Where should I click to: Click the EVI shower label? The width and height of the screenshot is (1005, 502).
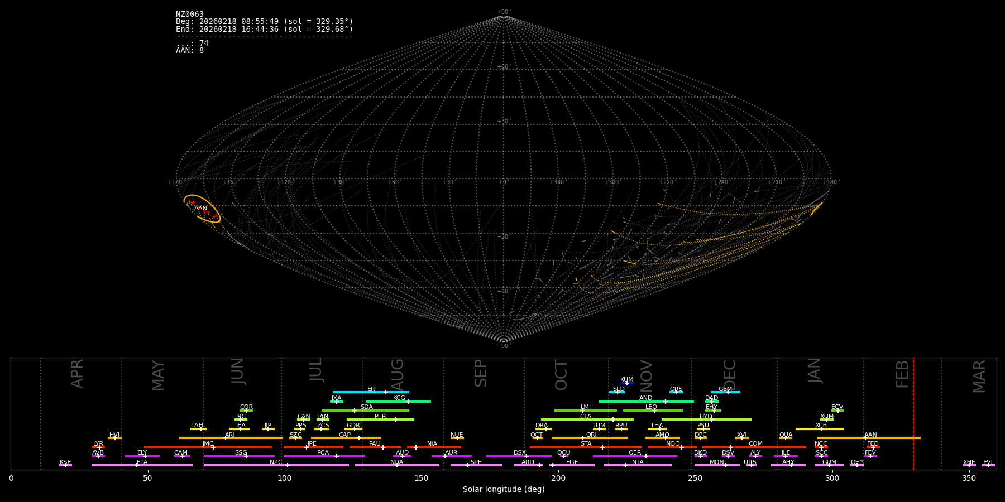pos(988,462)
